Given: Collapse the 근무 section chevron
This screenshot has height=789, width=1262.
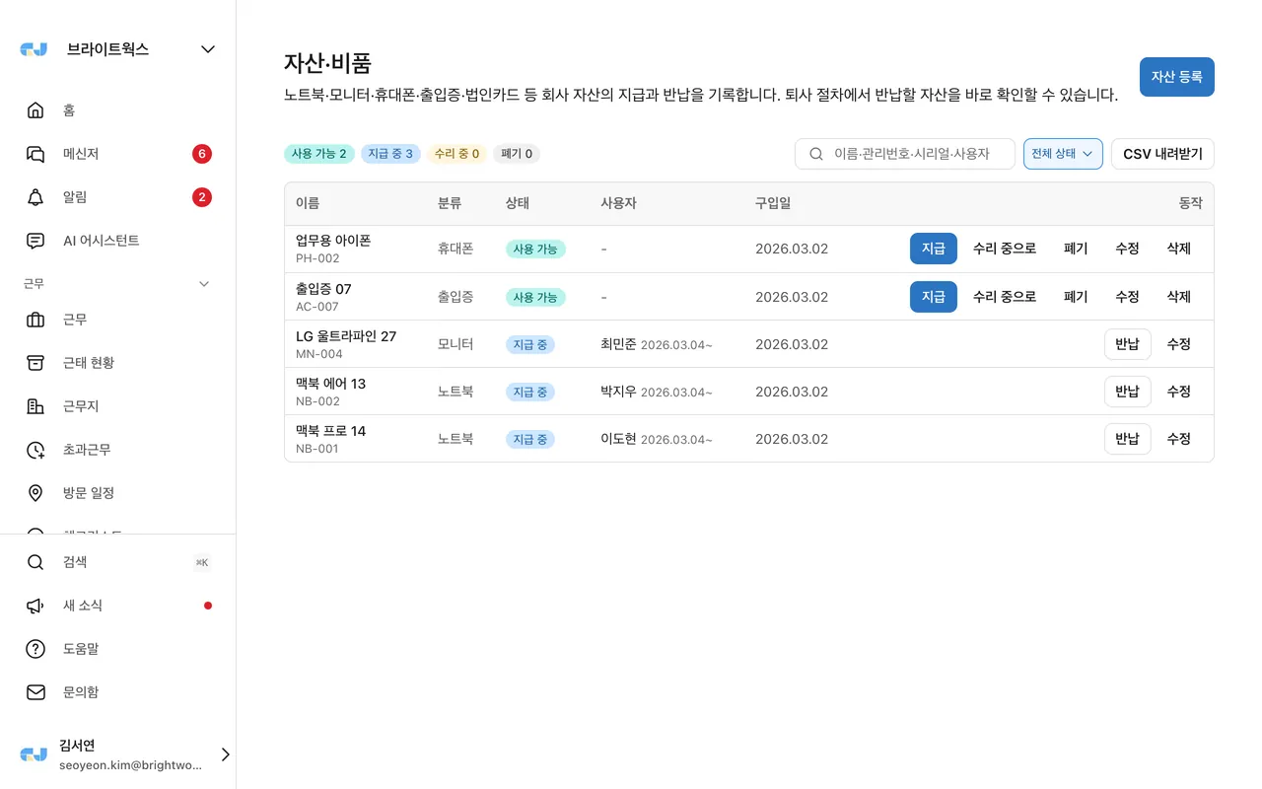Looking at the screenshot, I should pyautogui.click(x=204, y=284).
